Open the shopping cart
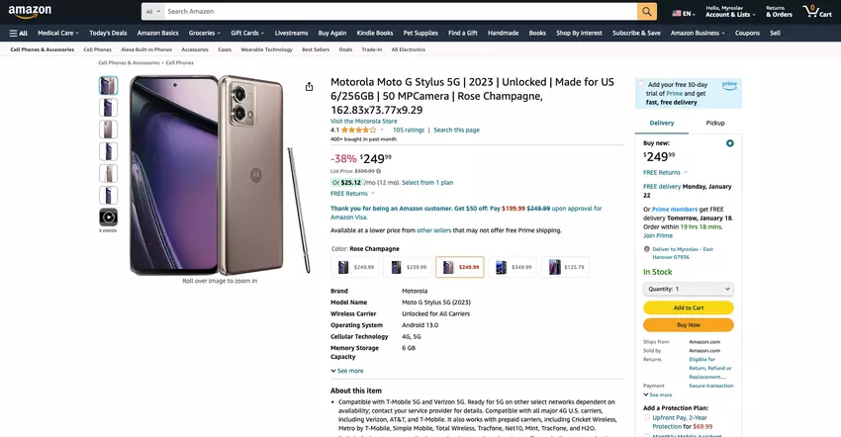This screenshot has width=841, height=437. coord(817,12)
